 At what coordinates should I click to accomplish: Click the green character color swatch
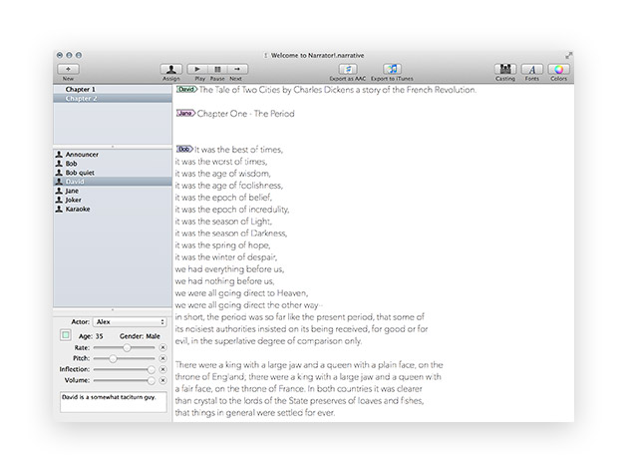[66, 335]
